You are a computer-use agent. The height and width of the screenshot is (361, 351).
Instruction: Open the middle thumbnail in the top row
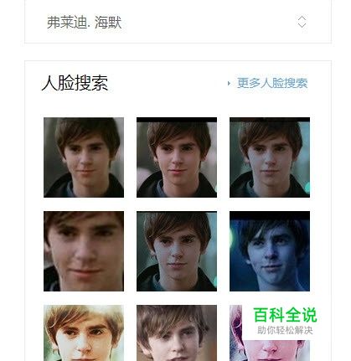pos(177,157)
